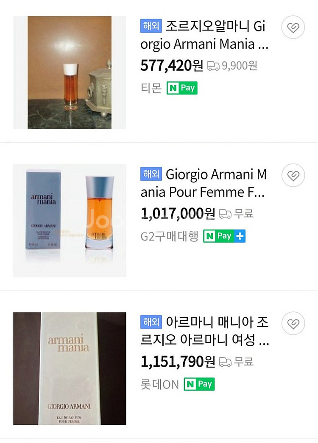Click the N Pay badge beside 티몬
This screenshot has width=318, height=443.
[x=182, y=88]
